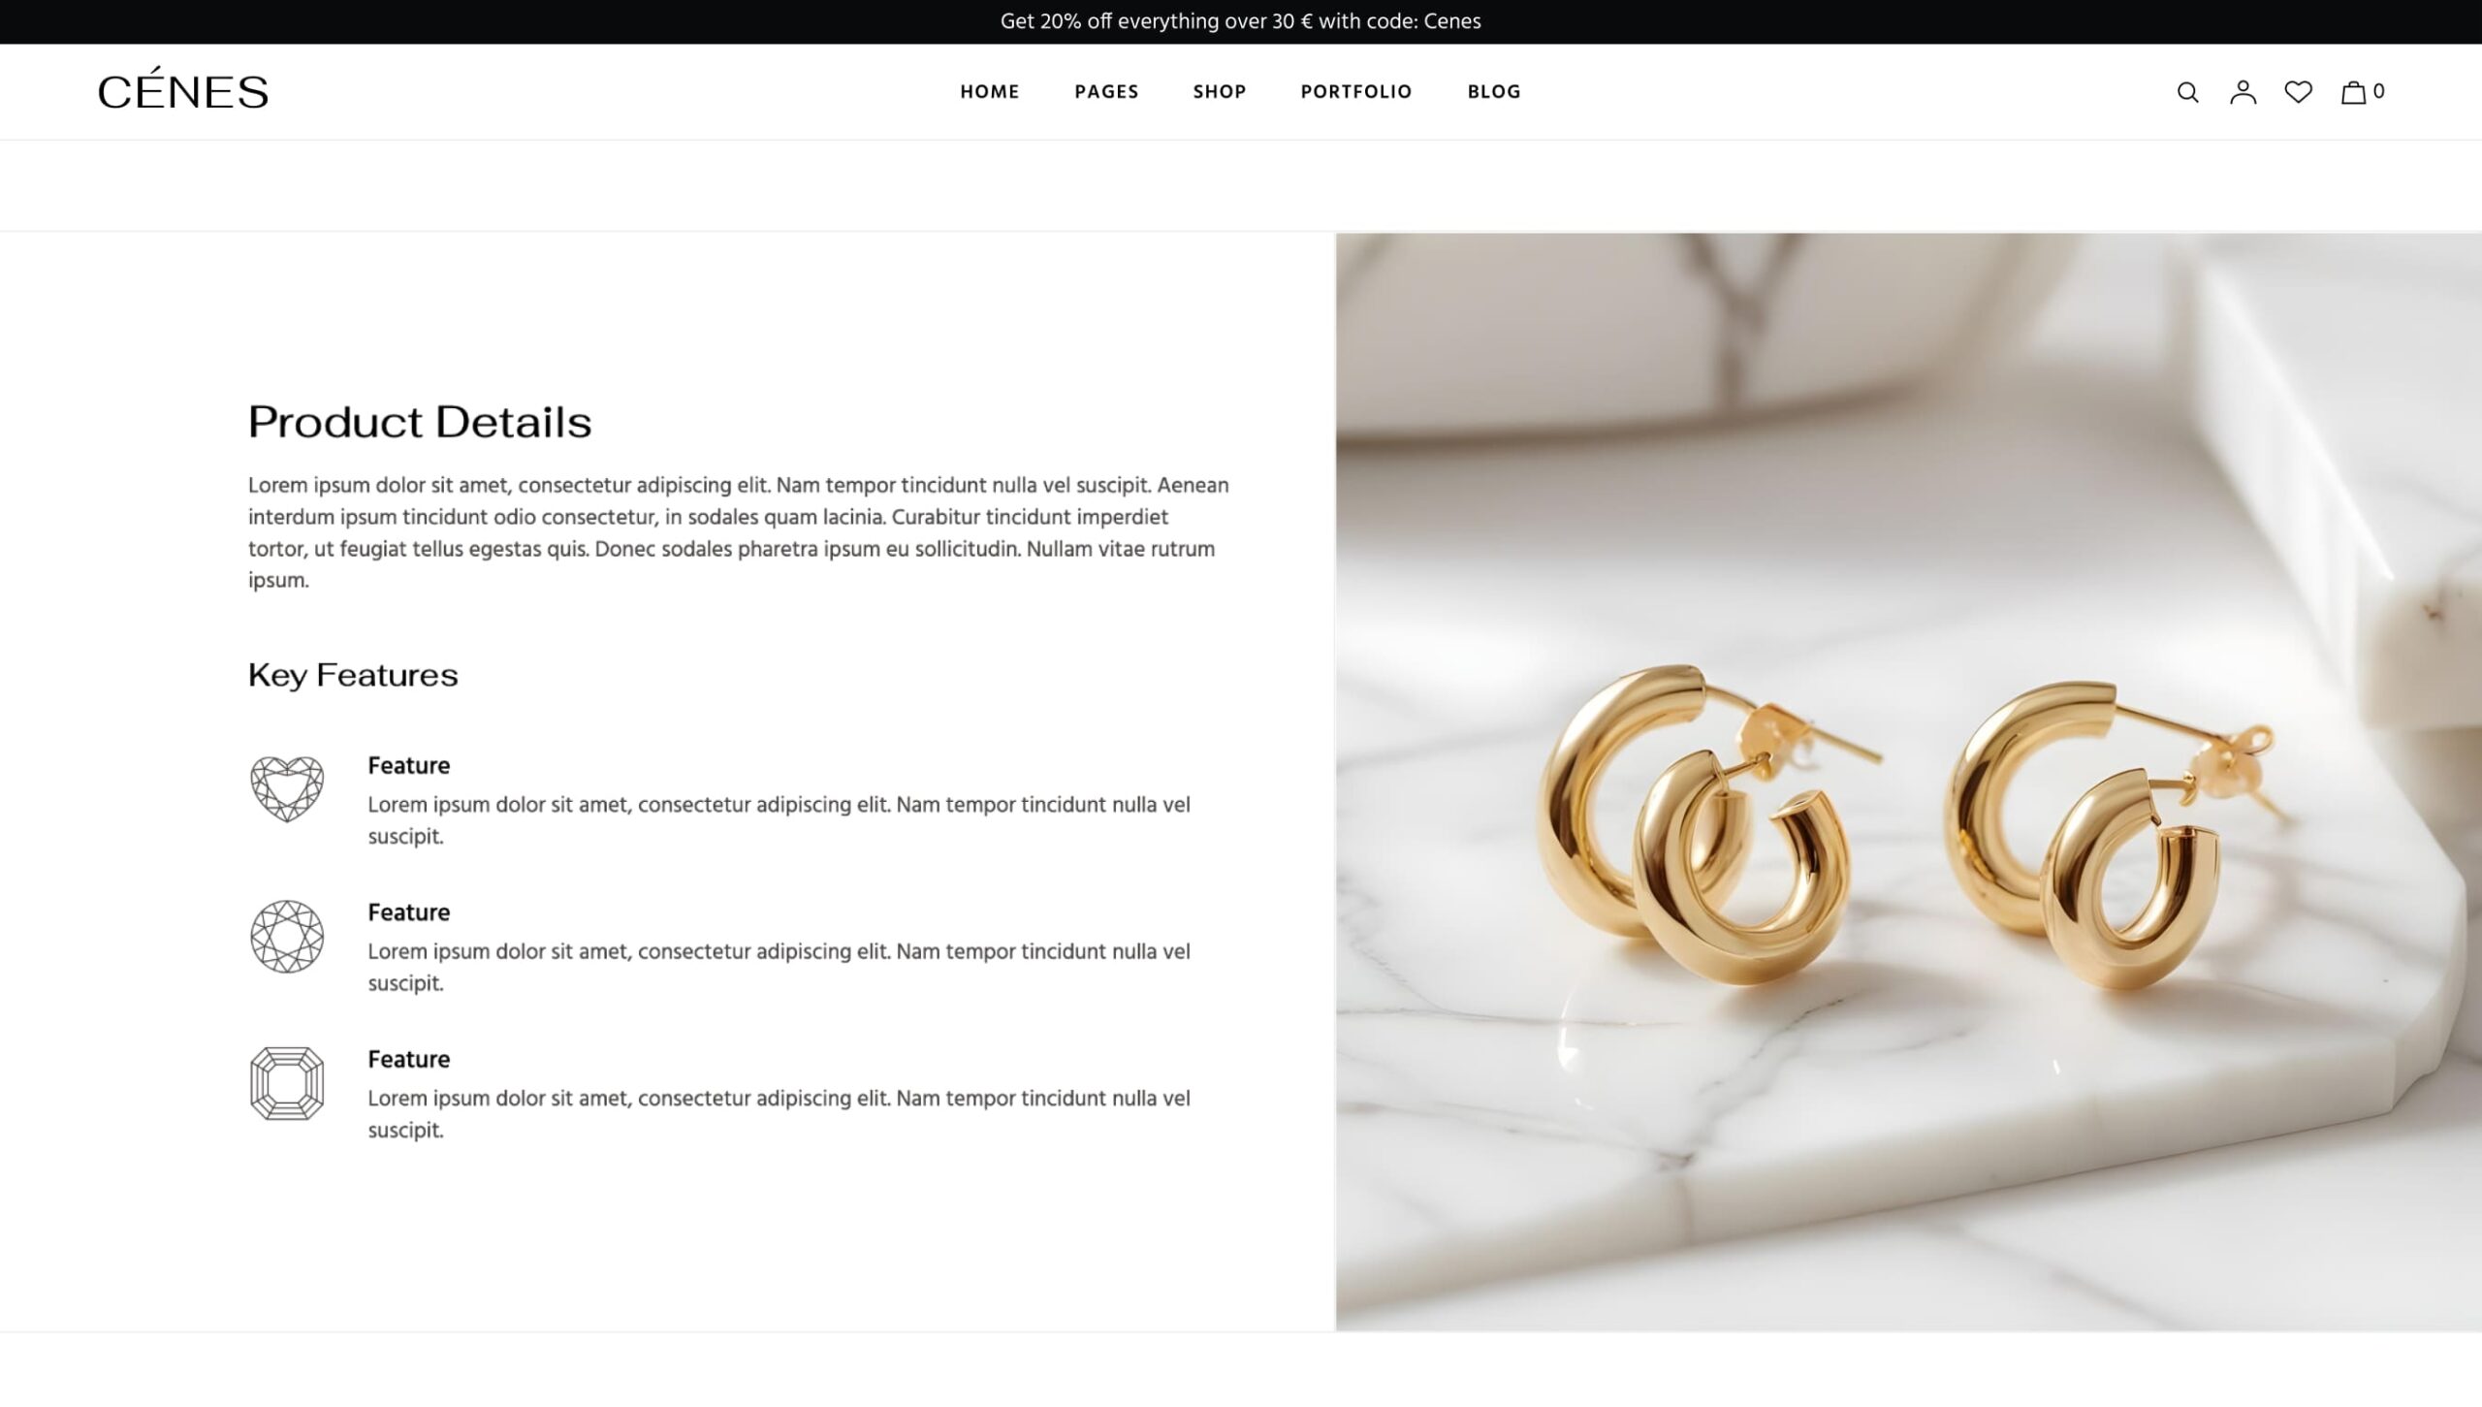Screen dimensions: 2482x1407
Task: Open the search icon in header
Action: 2187,92
